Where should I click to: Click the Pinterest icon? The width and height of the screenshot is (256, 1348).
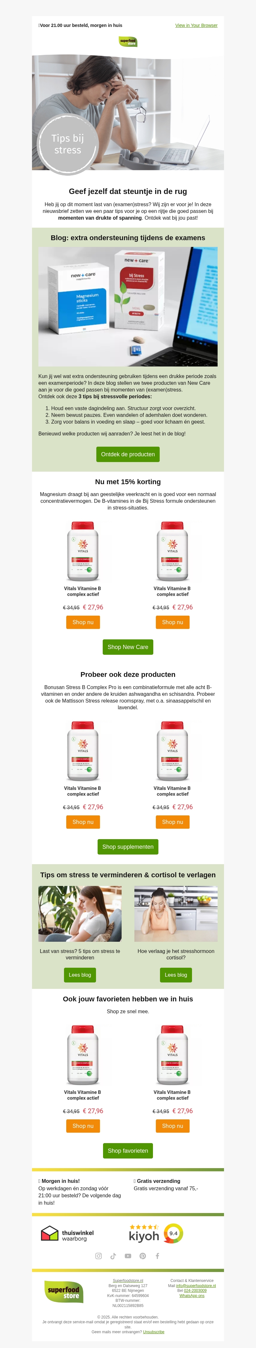tap(143, 1256)
